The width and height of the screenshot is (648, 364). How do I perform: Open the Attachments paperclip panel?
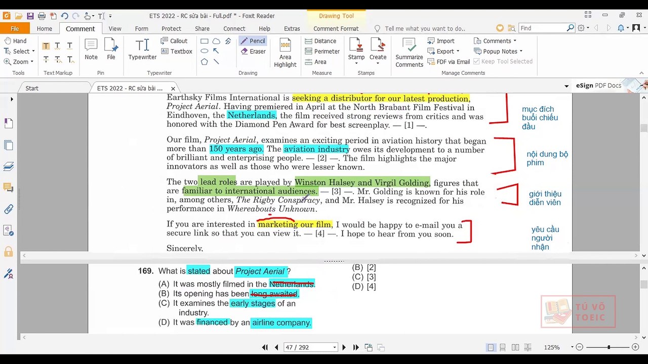9,209
